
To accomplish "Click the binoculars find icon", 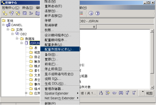I will (x=121, y=93).
